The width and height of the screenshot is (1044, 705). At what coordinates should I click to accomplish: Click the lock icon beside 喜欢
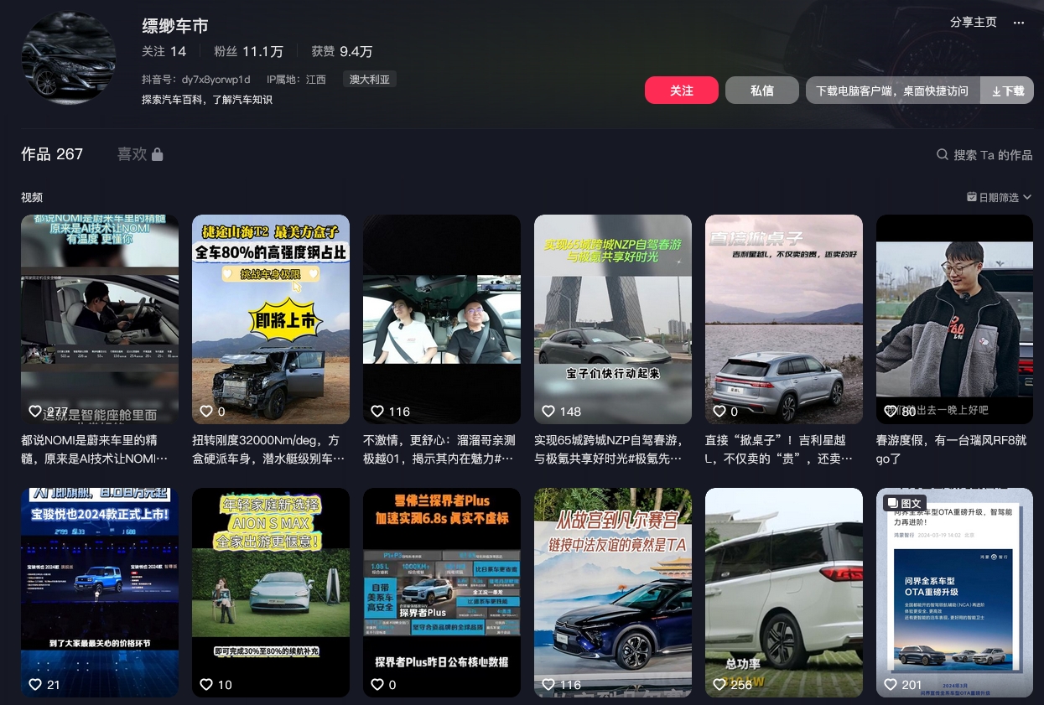pos(158,154)
